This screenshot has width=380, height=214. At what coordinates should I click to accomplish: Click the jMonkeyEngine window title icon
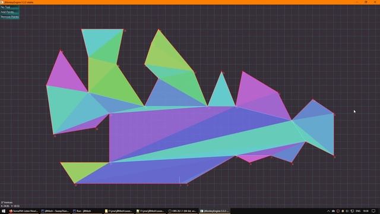[2, 2]
